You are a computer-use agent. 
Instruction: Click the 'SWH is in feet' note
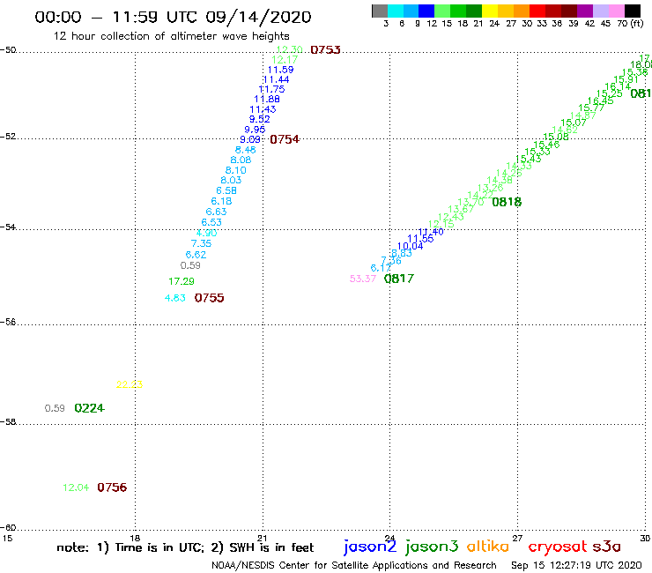point(271,547)
